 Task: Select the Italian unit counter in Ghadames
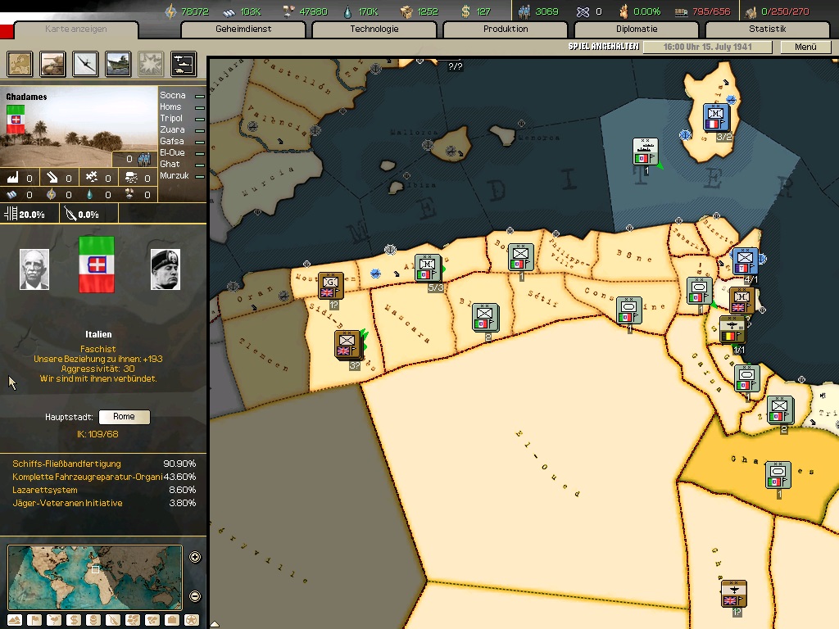tap(778, 475)
